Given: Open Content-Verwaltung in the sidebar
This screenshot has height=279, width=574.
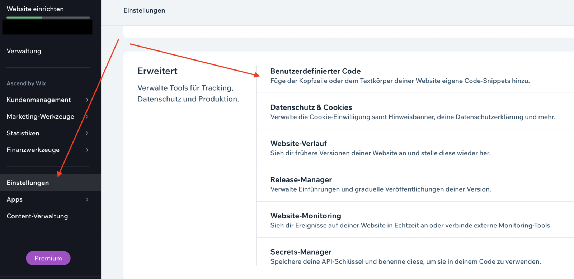Looking at the screenshot, I should pyautogui.click(x=37, y=216).
